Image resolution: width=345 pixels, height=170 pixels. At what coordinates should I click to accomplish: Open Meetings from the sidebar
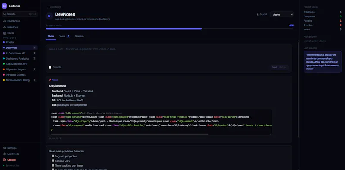point(19,27)
